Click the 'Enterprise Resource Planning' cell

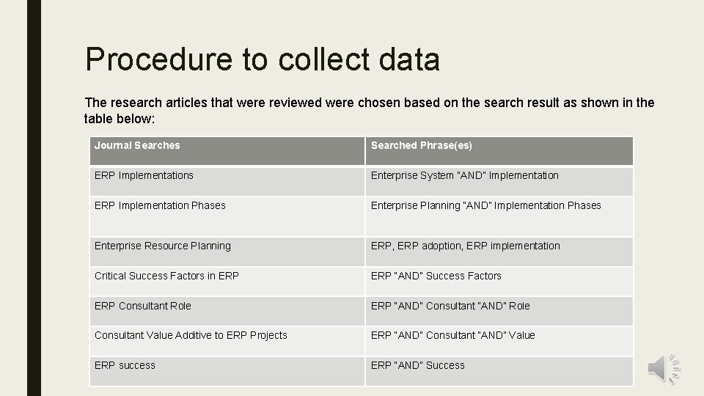tap(227, 252)
